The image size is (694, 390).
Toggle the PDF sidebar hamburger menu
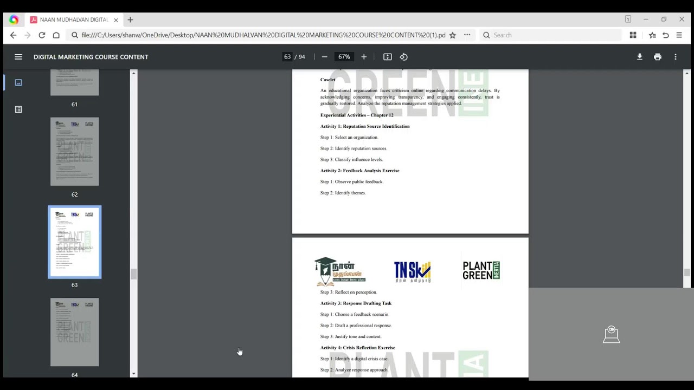pos(18,57)
